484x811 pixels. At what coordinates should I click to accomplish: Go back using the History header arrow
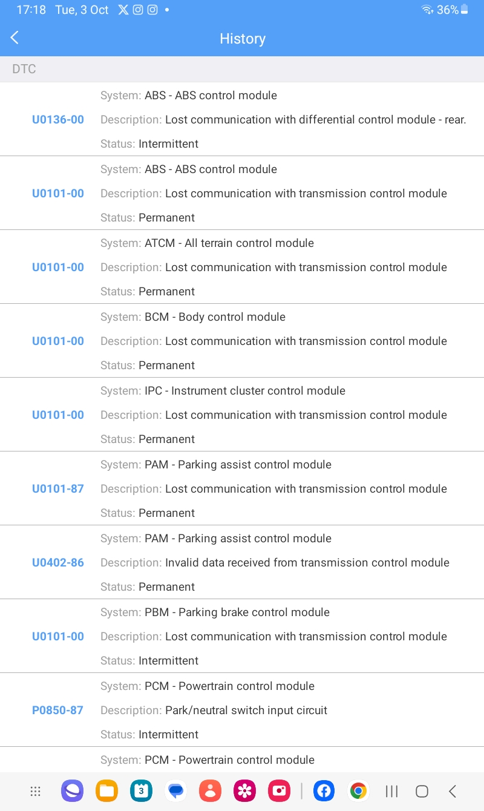15,38
